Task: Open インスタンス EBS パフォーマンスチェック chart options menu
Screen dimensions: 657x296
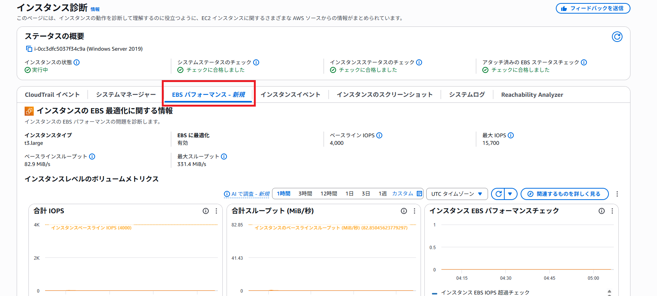Action: click(612, 211)
